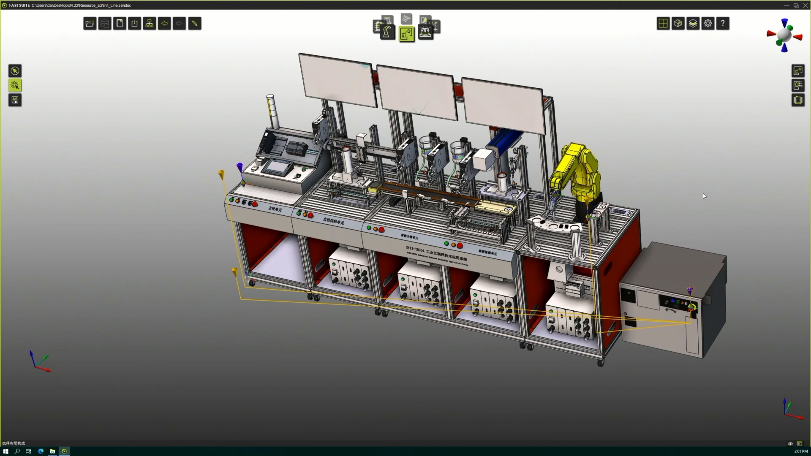Viewport: 811px width, 456px height.
Task: Click the import download arrow icon
Action: point(135,24)
